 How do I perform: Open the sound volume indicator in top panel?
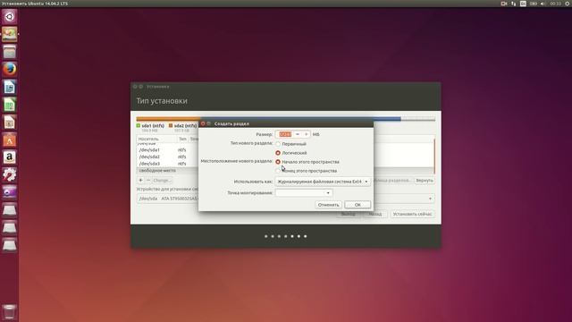543,4
